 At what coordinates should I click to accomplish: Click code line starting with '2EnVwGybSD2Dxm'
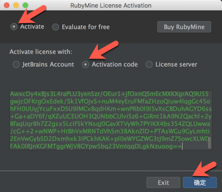point(110,139)
